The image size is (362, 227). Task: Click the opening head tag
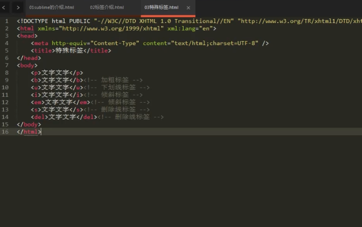pos(27,36)
